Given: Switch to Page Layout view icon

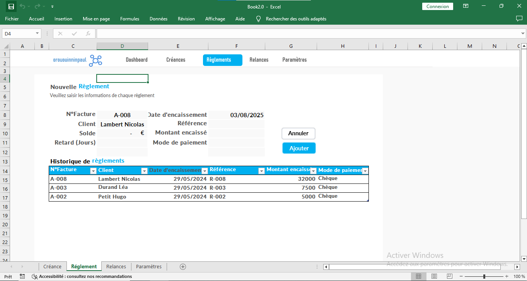Looking at the screenshot, I should click(434, 276).
